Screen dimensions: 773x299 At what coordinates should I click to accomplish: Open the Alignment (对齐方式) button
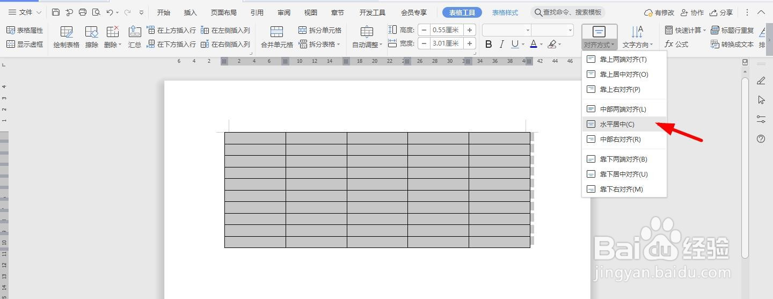tap(600, 38)
